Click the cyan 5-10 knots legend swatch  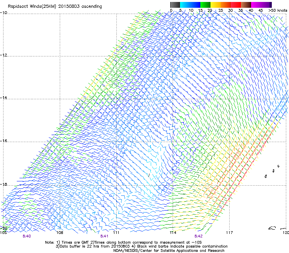[x=185, y=5]
